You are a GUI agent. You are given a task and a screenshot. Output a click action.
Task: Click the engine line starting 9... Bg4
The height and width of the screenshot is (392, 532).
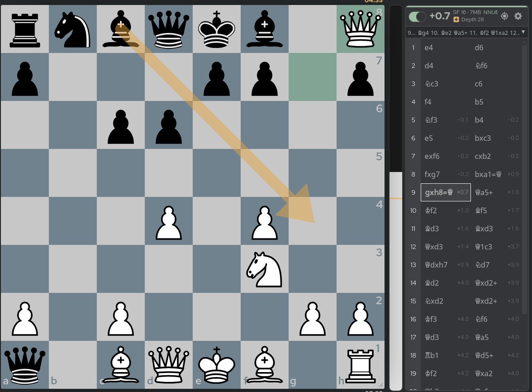(x=463, y=33)
